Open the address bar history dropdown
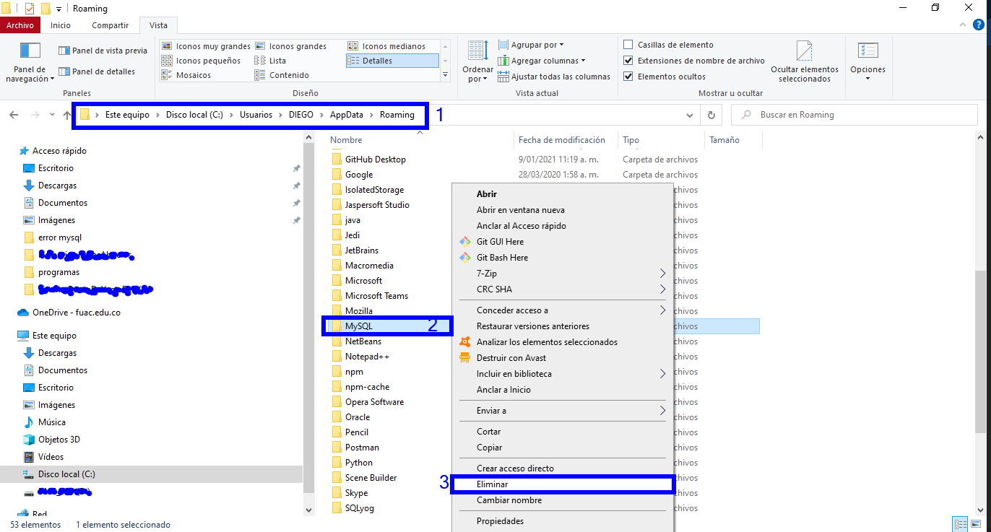Image resolution: width=991 pixels, height=532 pixels. point(690,115)
